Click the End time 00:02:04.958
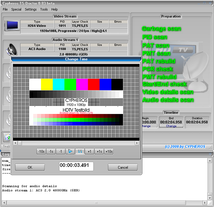 (171, 122)
